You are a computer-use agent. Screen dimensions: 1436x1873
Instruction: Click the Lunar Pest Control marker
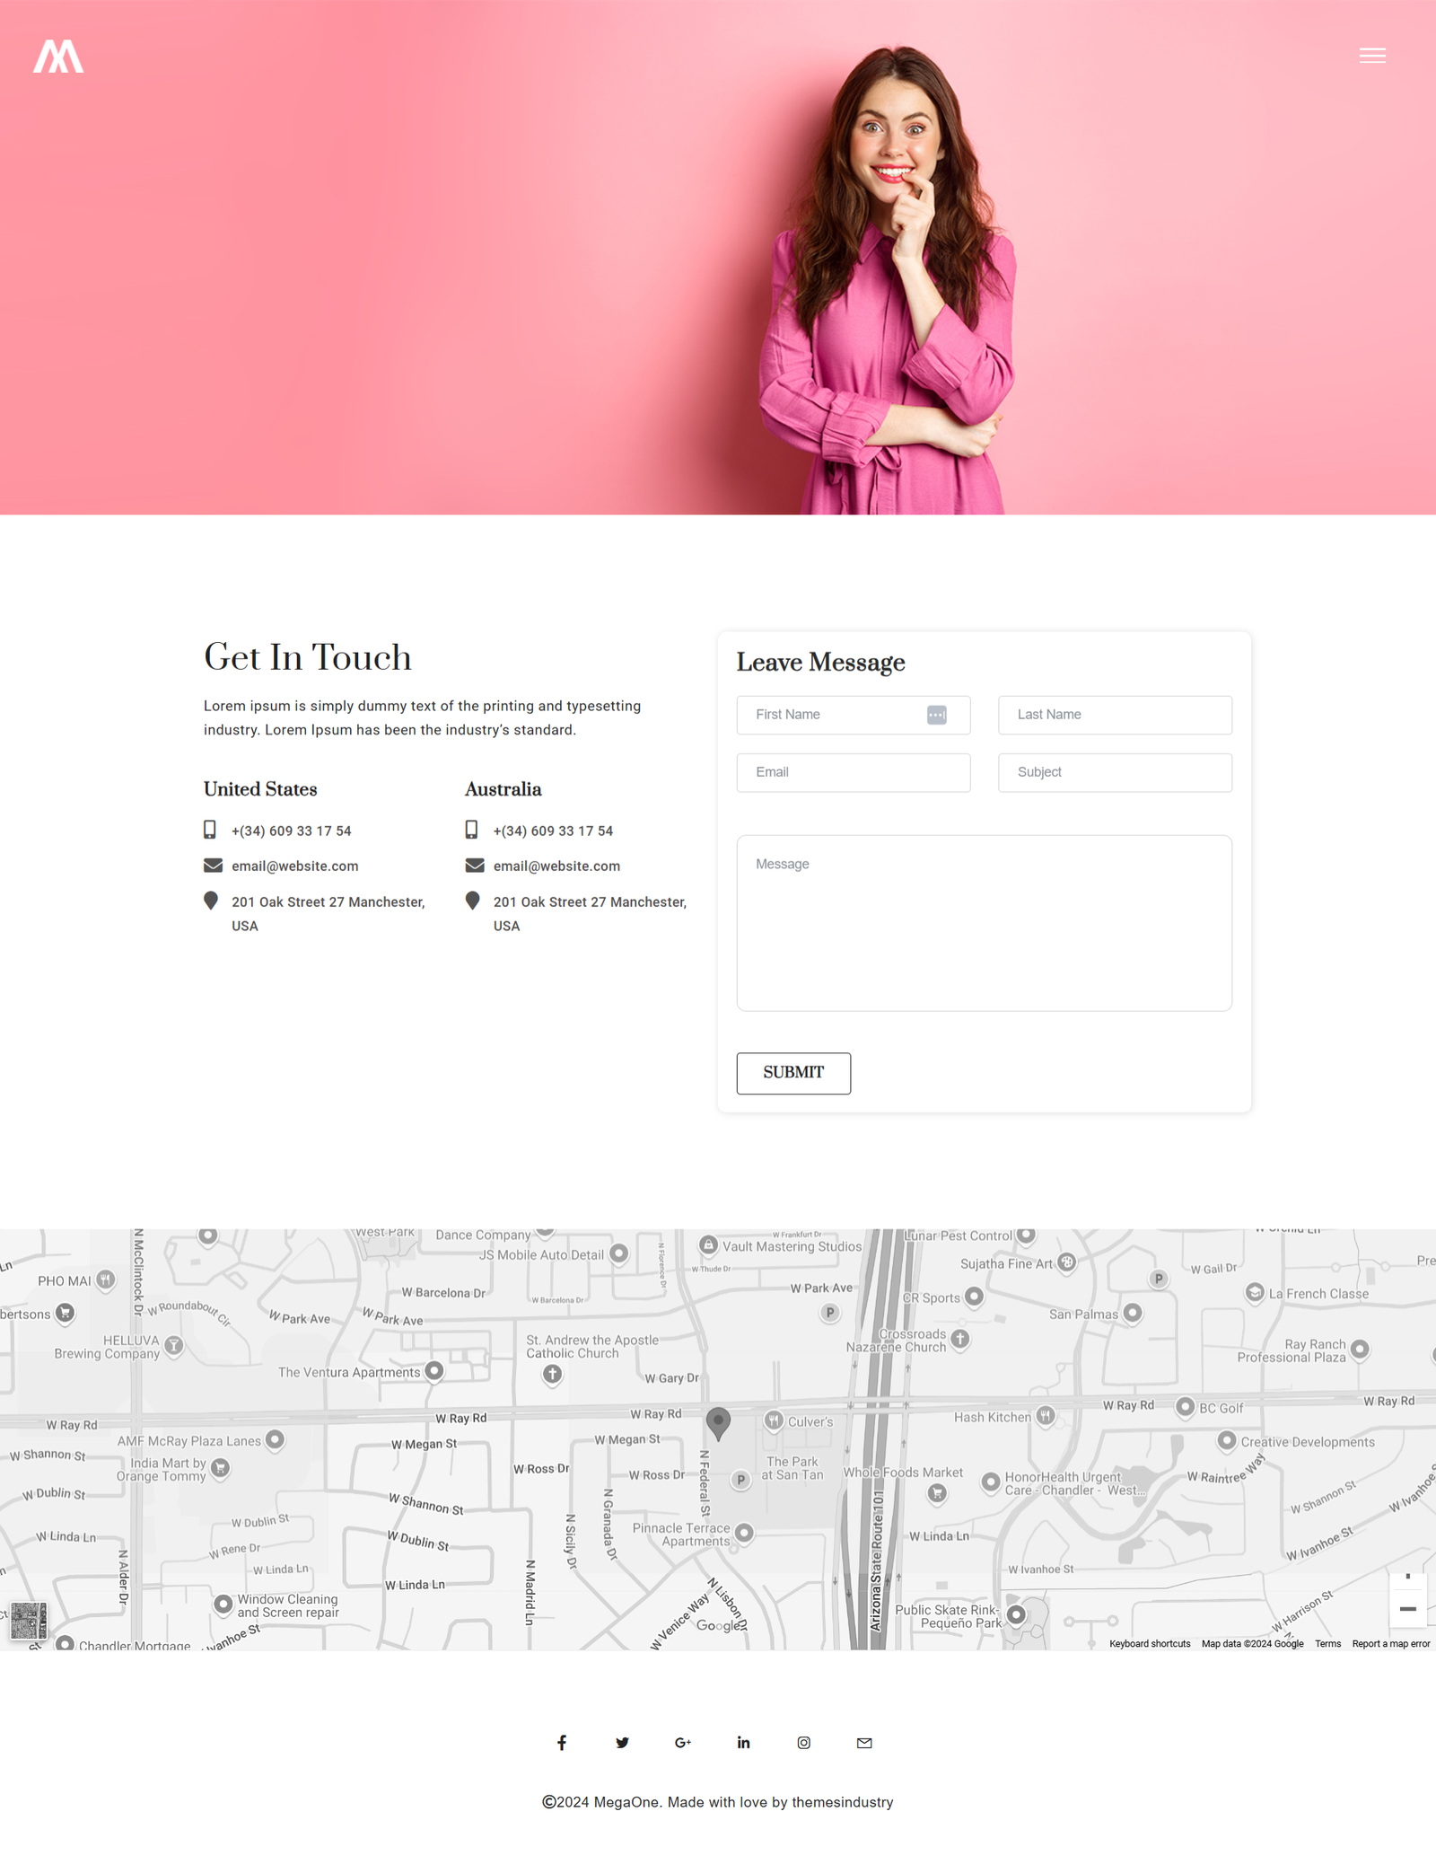click(x=1027, y=1235)
